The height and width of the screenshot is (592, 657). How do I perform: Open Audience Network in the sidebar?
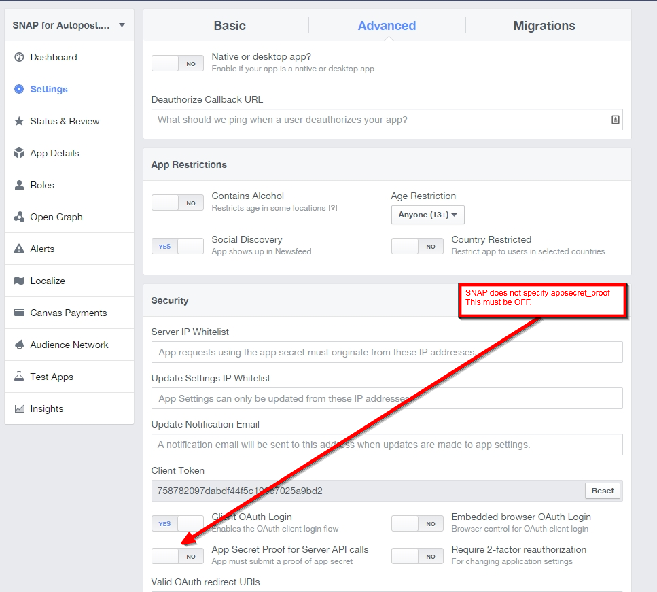click(x=69, y=344)
